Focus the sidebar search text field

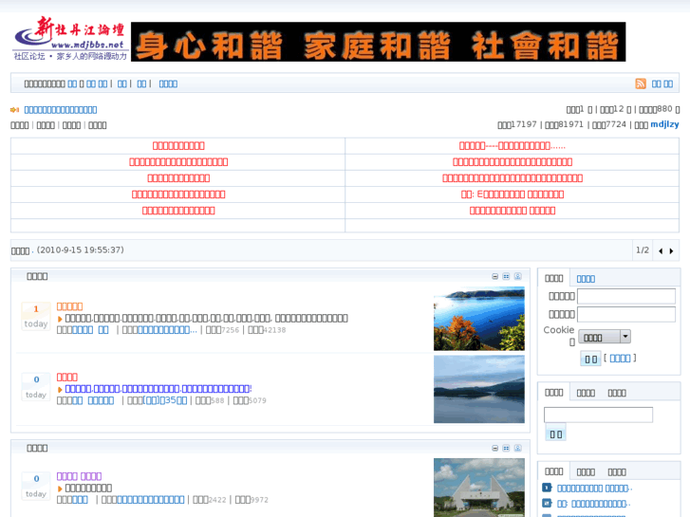click(x=599, y=415)
